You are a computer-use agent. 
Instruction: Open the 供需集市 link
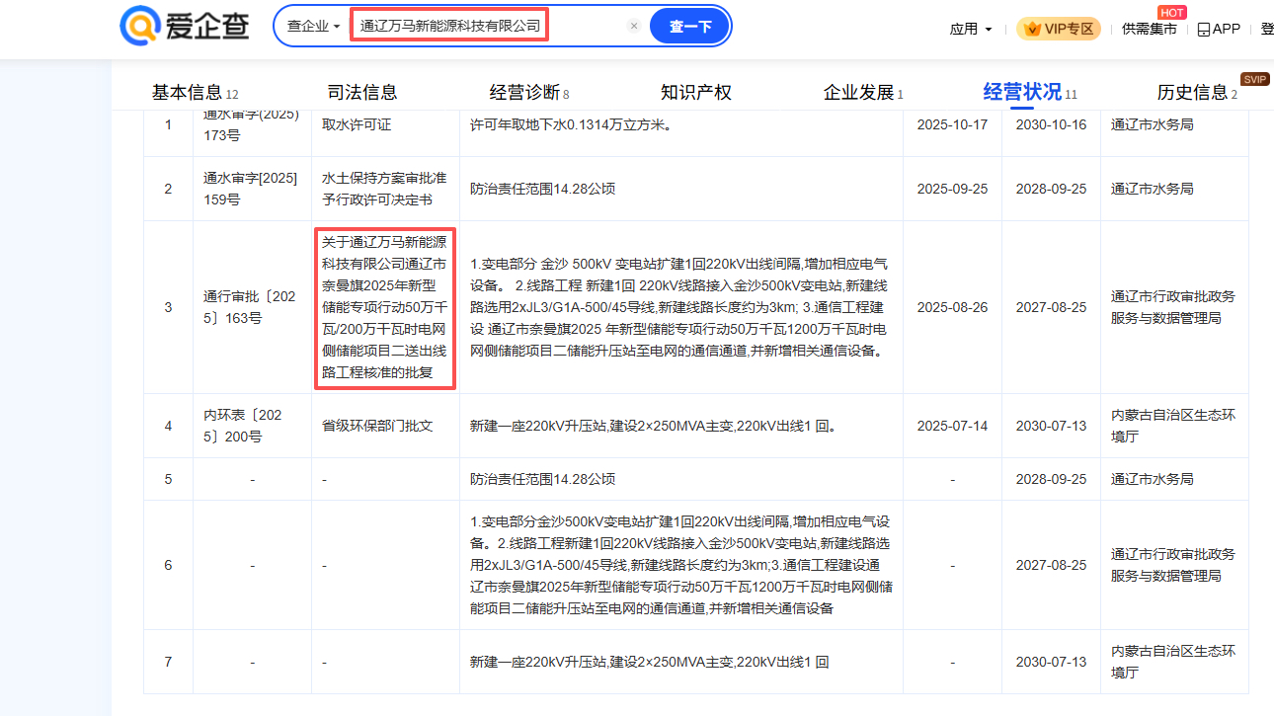pyautogui.click(x=1150, y=29)
